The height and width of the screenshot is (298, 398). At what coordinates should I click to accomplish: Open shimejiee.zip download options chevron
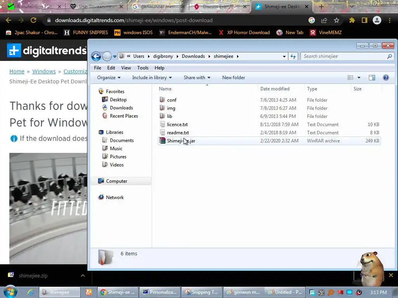pos(83,275)
